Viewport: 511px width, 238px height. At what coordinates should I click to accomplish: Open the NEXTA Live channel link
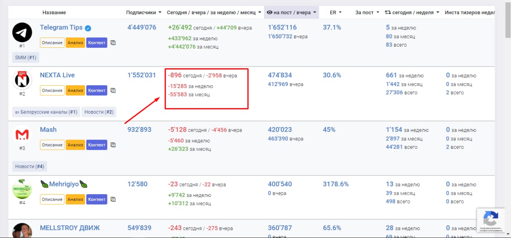pyautogui.click(x=57, y=75)
